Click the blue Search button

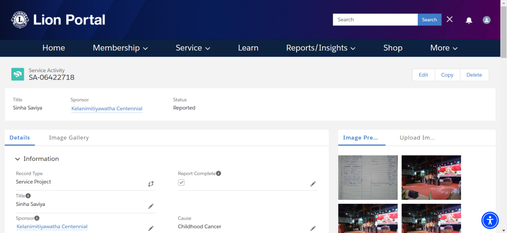tap(429, 20)
